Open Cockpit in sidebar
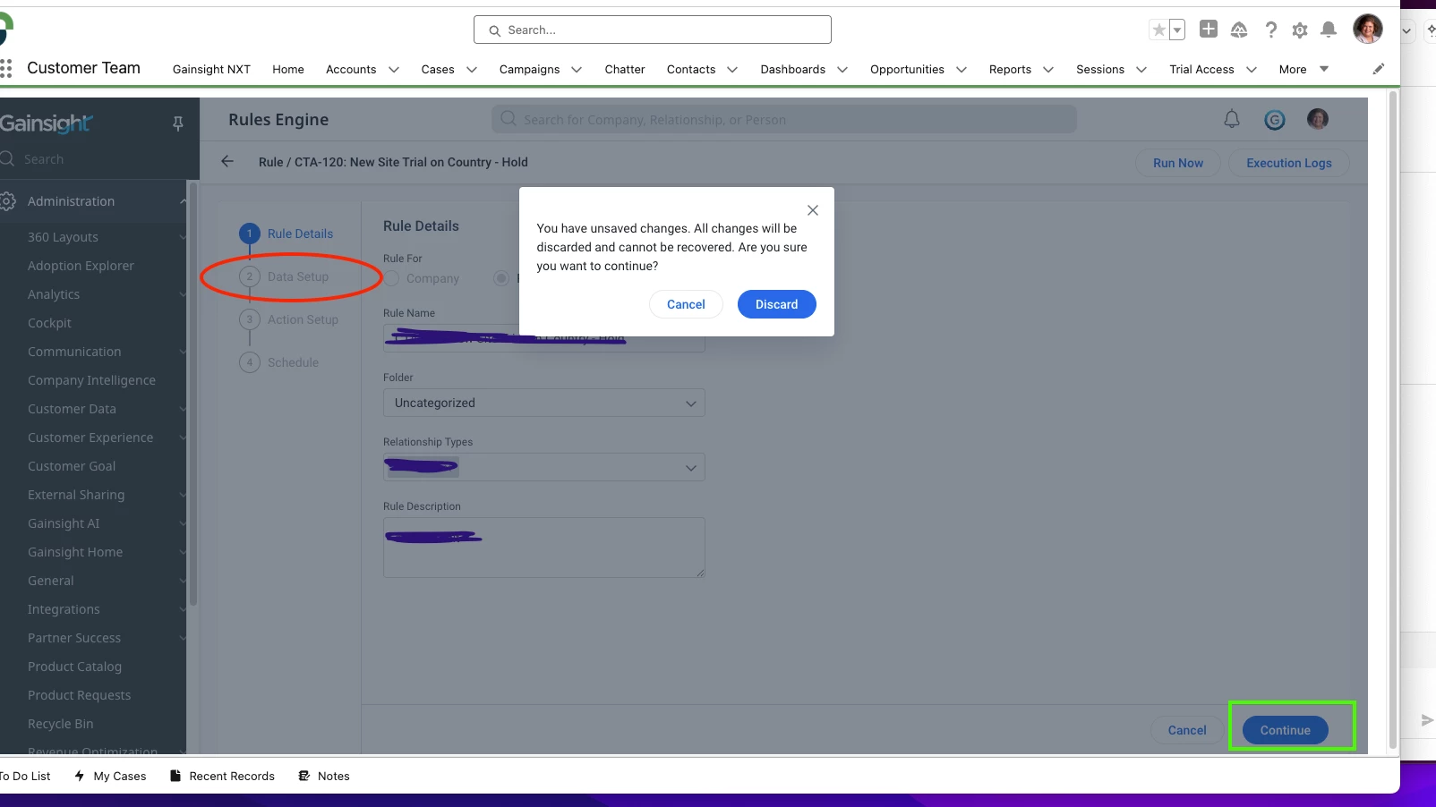This screenshot has height=807, width=1436. point(49,323)
